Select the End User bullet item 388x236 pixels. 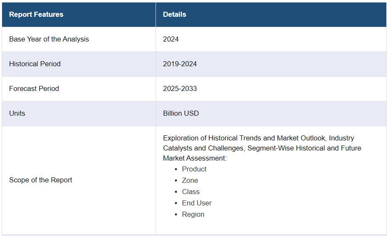[x=197, y=203]
